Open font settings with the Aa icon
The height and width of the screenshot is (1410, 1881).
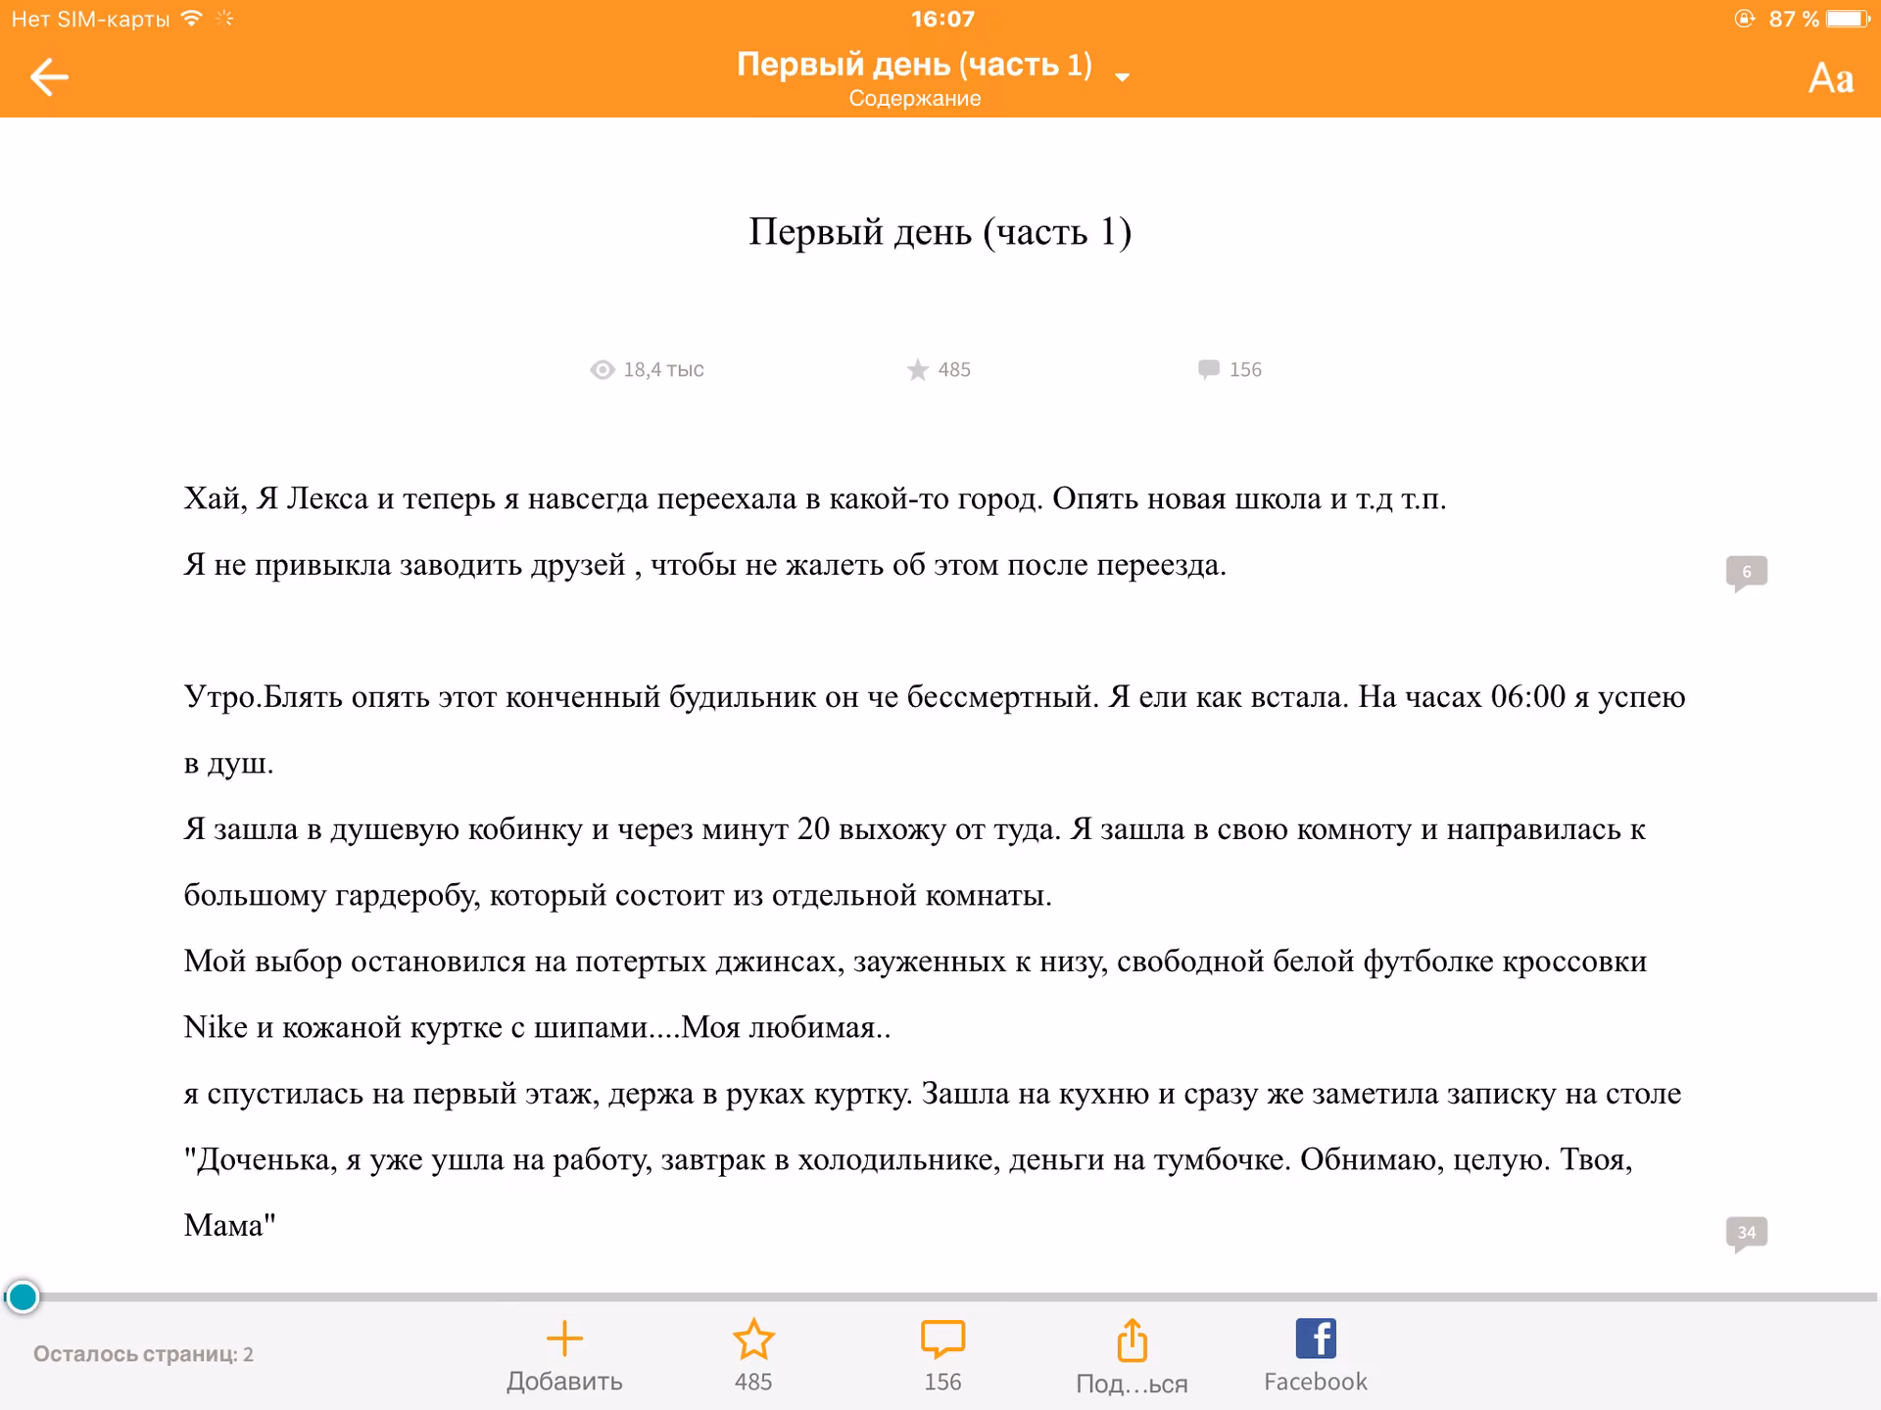pos(1830,78)
